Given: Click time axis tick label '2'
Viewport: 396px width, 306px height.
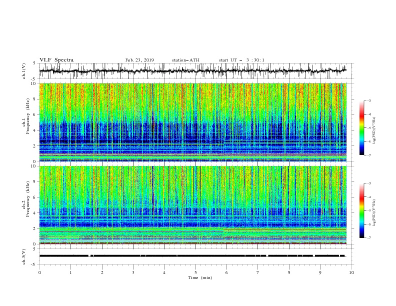Looking at the screenshot, I should pyautogui.click(x=102, y=272).
